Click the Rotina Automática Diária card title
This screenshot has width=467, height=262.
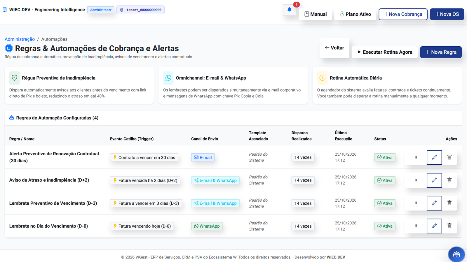[356, 78]
